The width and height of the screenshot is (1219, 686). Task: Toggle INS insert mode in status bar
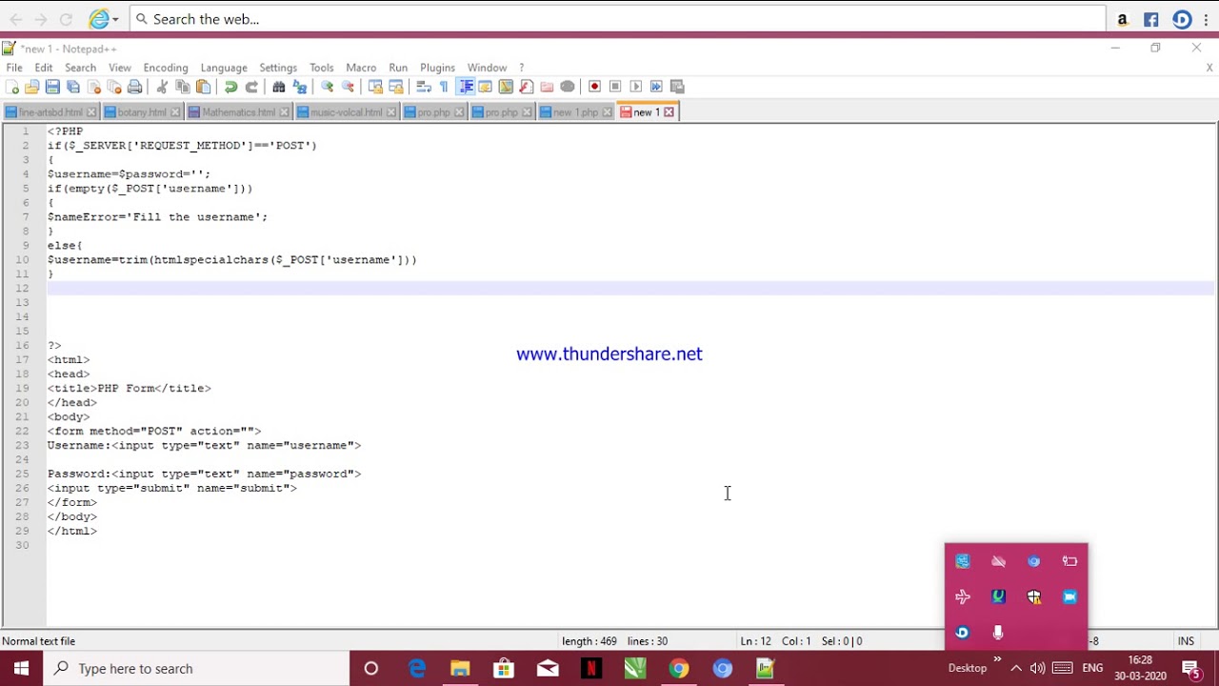pos(1186,641)
